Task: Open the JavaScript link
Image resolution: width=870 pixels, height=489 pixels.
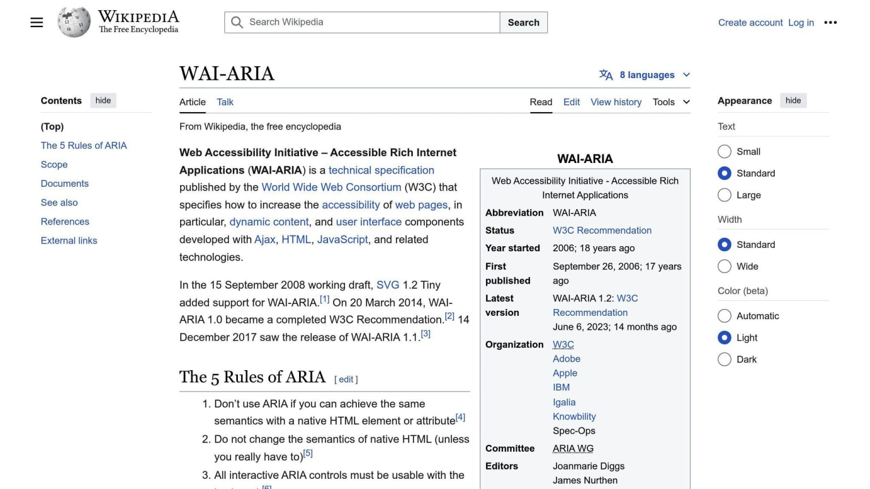Action: click(343, 239)
